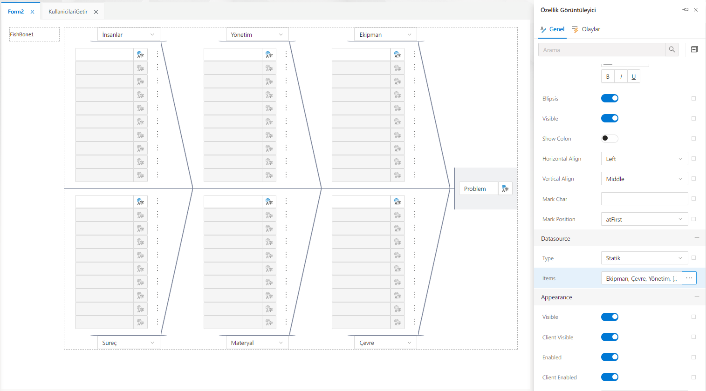The image size is (706, 391).
Task: Click the Mark Char input field
Action: [x=644, y=199]
